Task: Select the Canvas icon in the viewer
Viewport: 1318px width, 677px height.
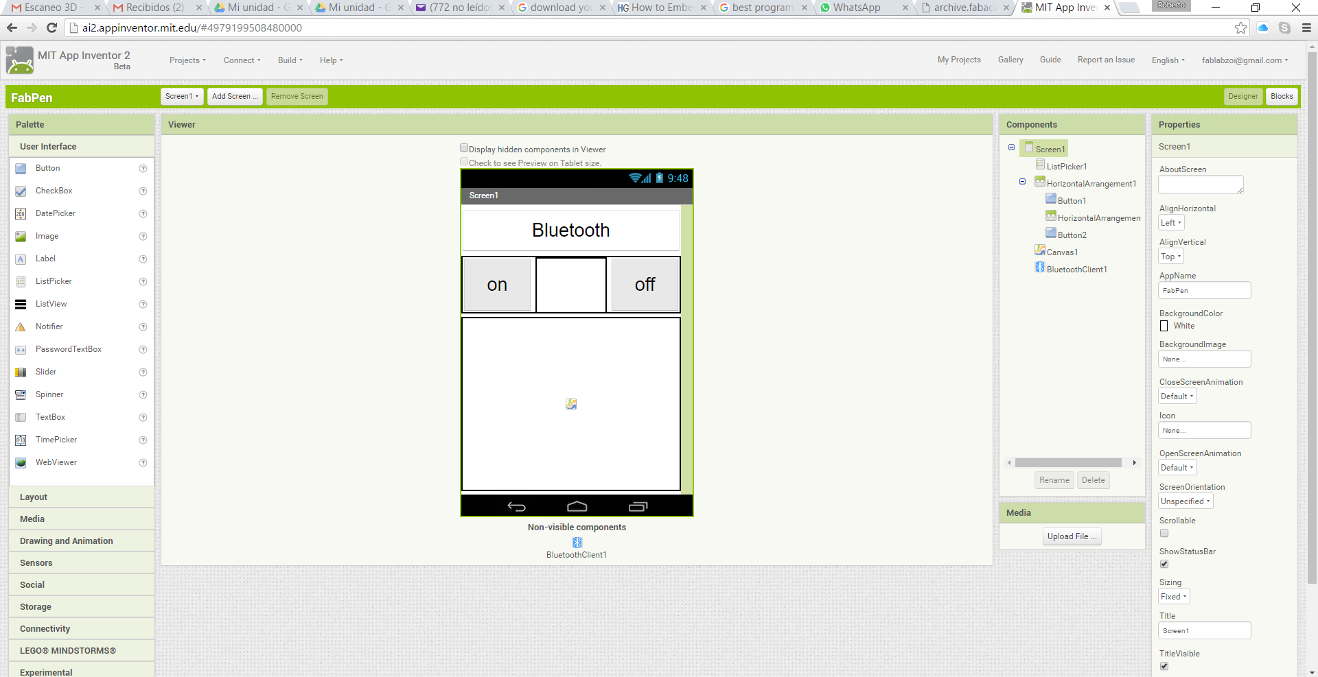Action: coord(571,404)
